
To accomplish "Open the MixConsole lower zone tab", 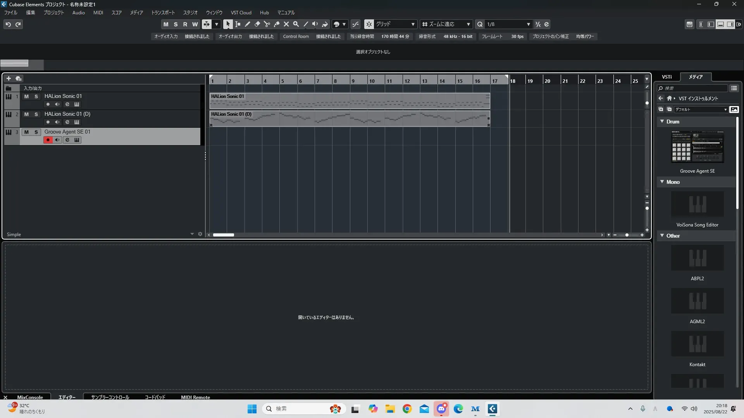I will 30,397.
